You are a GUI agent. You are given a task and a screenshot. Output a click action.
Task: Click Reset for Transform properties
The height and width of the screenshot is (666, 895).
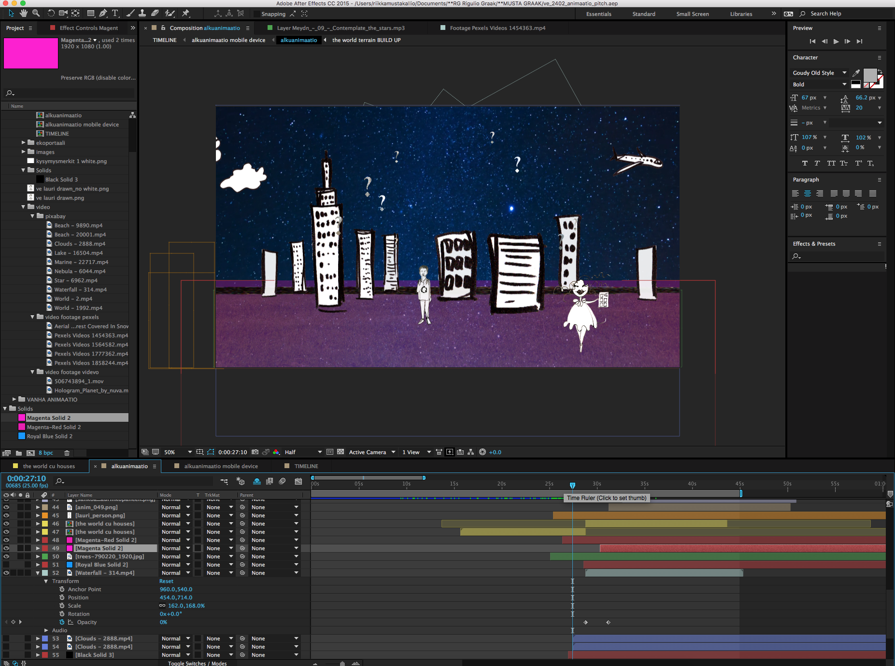coord(166,581)
